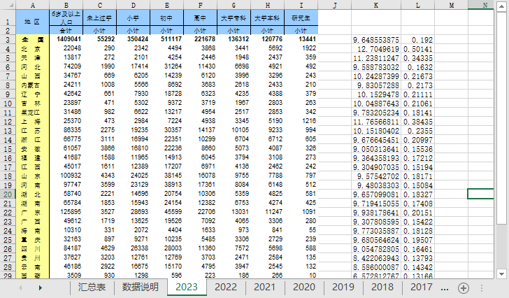Click cell with value 120776
The height and width of the screenshot is (298, 509).
coord(268,39)
